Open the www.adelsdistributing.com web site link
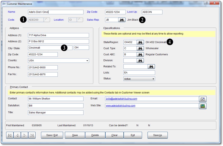Screen dimensions: 223x146 121,106
